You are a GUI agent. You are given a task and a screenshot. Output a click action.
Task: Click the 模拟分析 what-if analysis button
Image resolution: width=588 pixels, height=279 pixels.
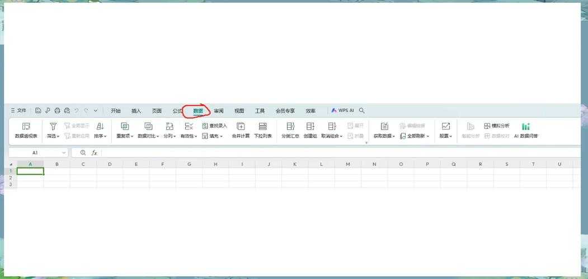point(497,126)
